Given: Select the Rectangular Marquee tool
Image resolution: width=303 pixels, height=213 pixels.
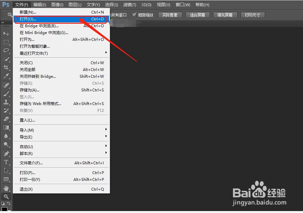Looking at the screenshot, I should 6,42.
